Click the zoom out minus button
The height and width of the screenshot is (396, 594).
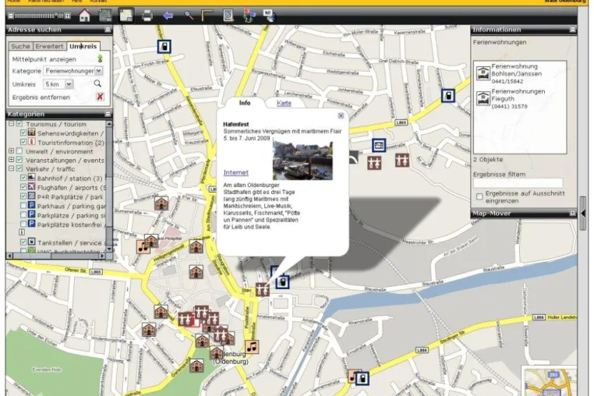click(11, 16)
